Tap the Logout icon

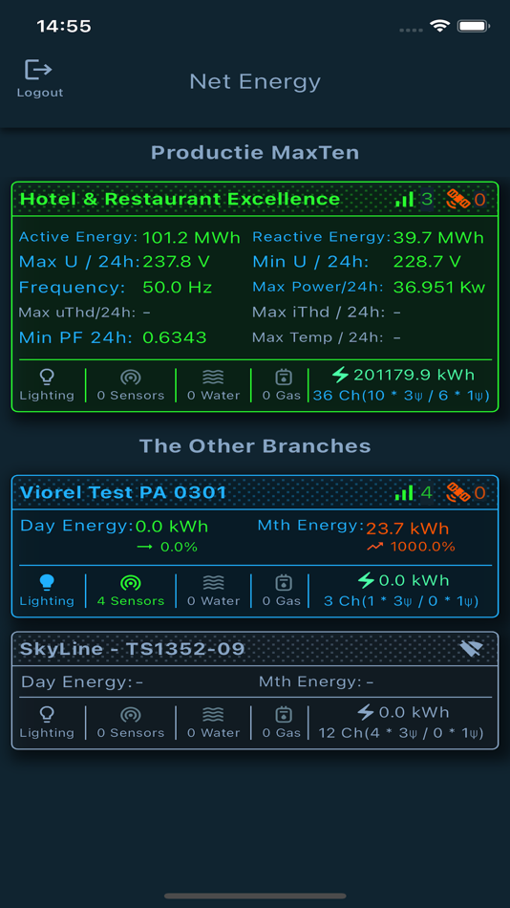pyautogui.click(x=39, y=70)
